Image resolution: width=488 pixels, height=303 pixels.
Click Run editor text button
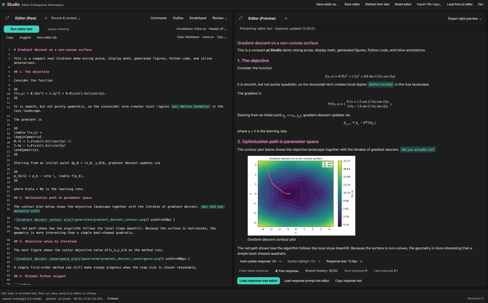pyautogui.click(x=22, y=29)
